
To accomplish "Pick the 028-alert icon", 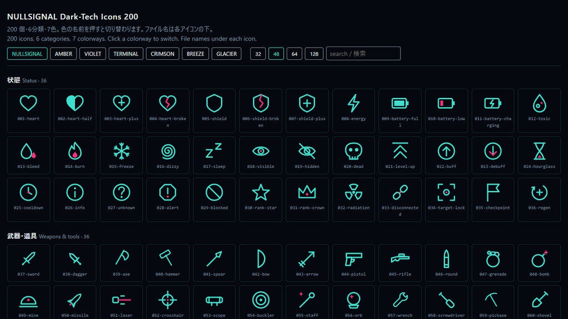I will 168,192.
